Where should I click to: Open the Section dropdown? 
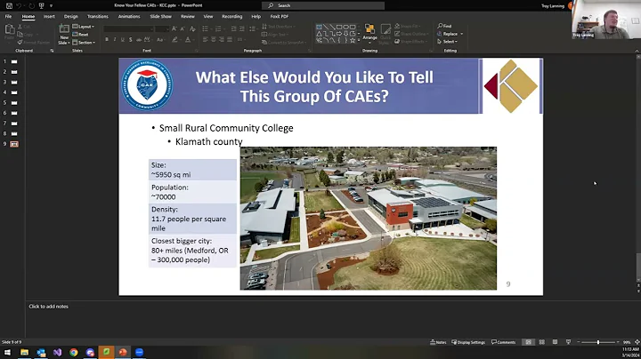[x=84, y=43]
